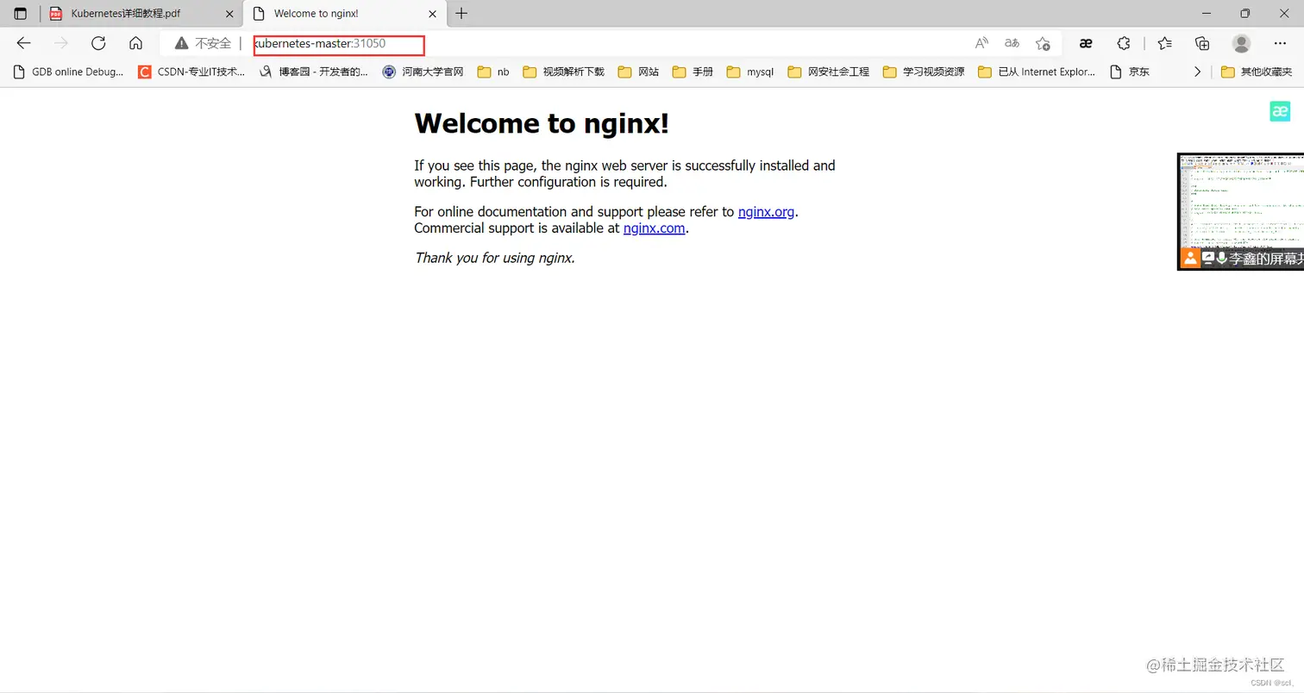Open the Collections icon
Viewport: 1304px width, 693px height.
pos(1202,43)
